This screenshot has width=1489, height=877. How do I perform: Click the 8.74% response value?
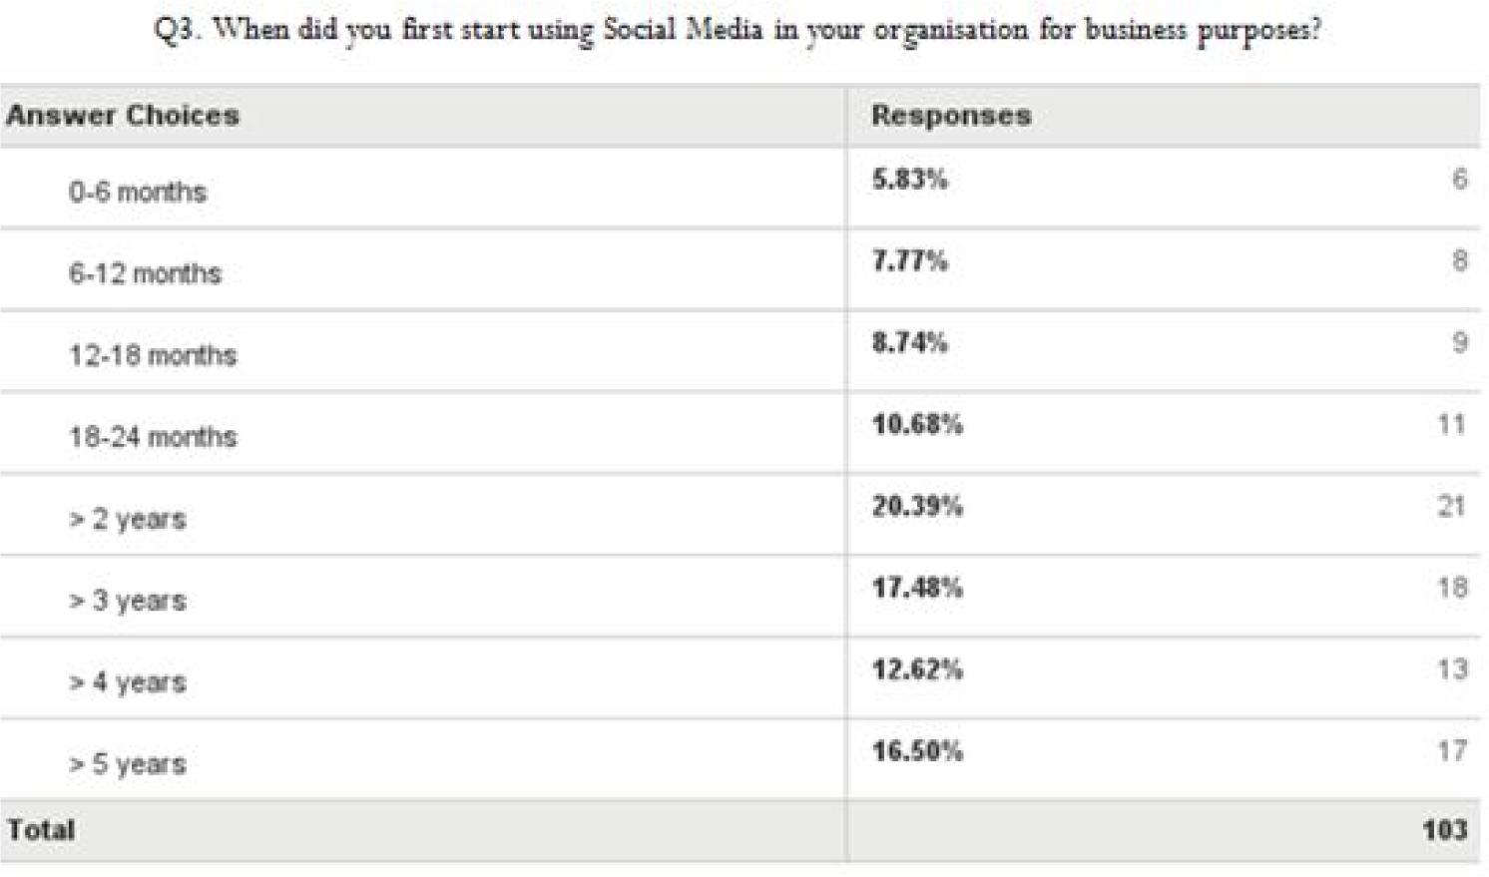coord(909,343)
